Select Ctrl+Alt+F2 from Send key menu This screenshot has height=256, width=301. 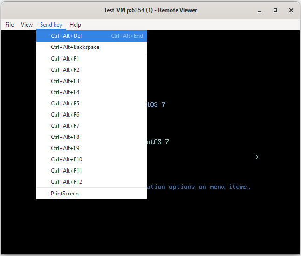point(92,70)
